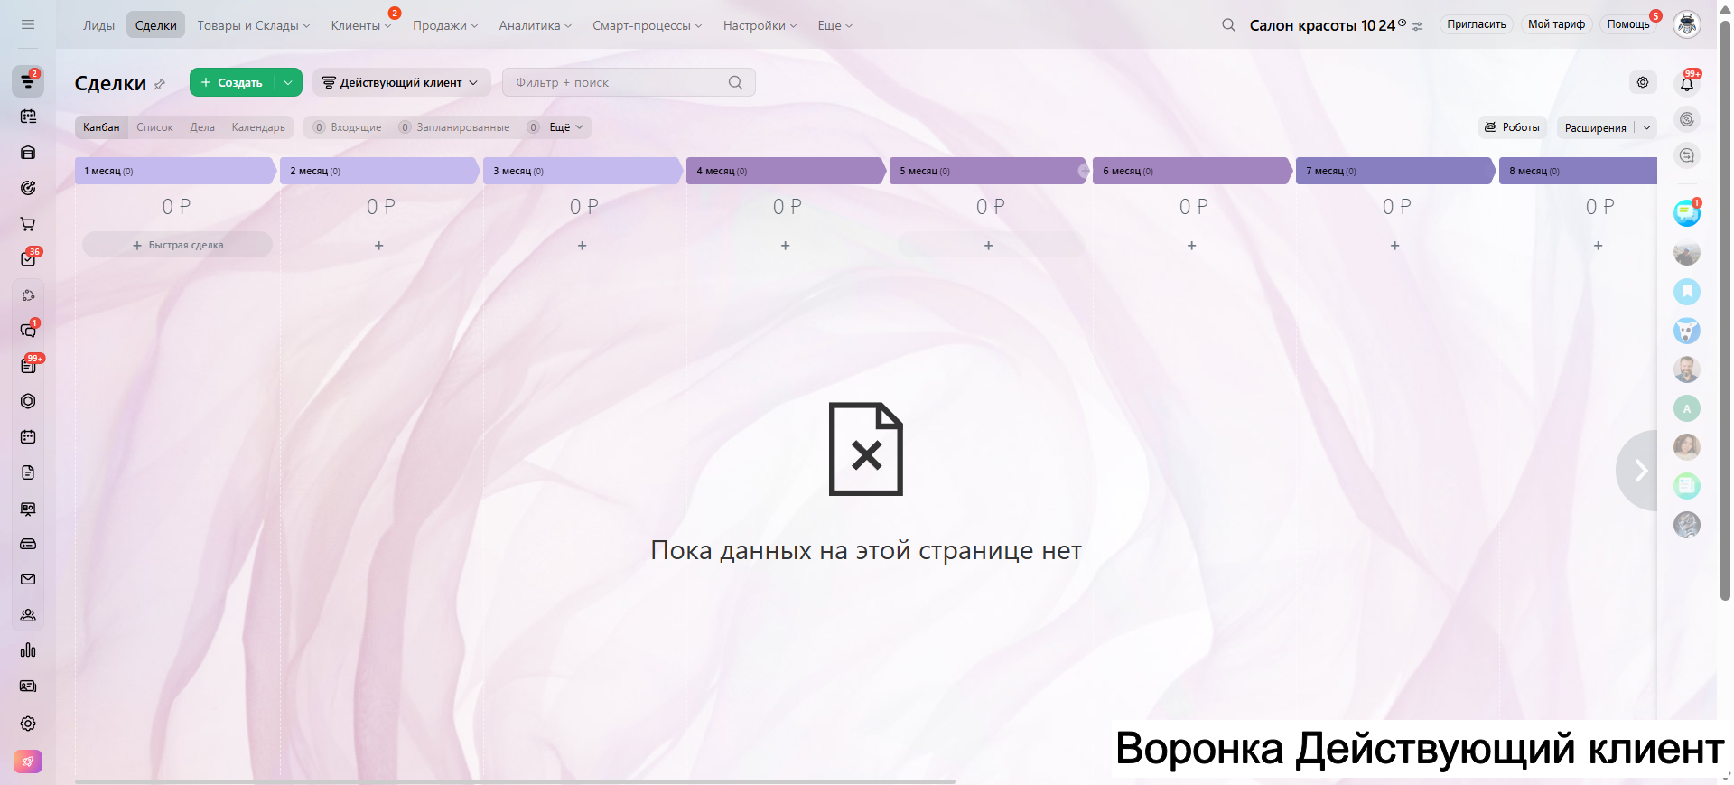
Task: Click the sliders icon beside Салон красоты 10 24
Action: [x=1418, y=27]
